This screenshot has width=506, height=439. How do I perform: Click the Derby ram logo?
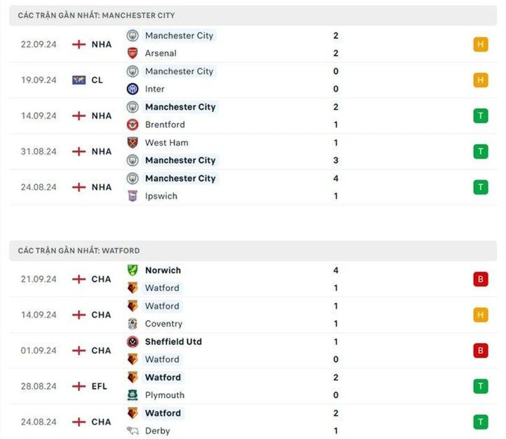click(133, 431)
